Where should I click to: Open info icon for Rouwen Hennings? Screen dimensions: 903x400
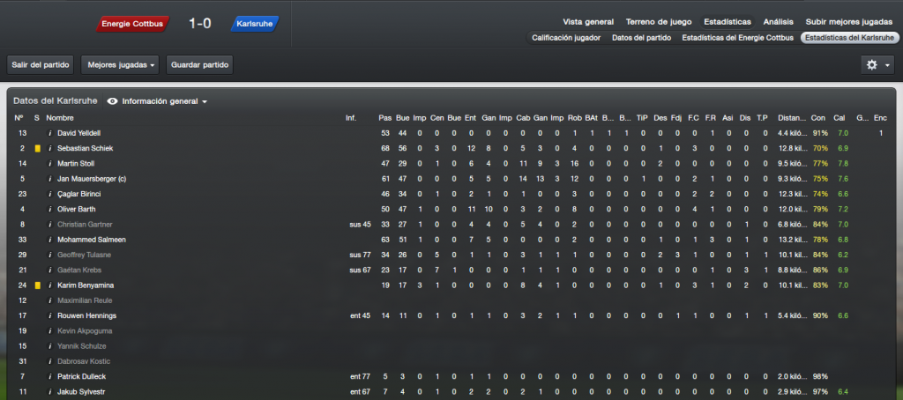click(x=50, y=315)
